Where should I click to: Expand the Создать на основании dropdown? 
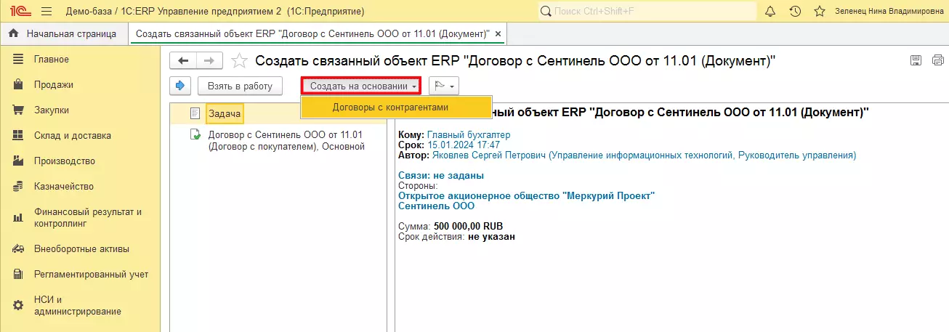click(362, 86)
